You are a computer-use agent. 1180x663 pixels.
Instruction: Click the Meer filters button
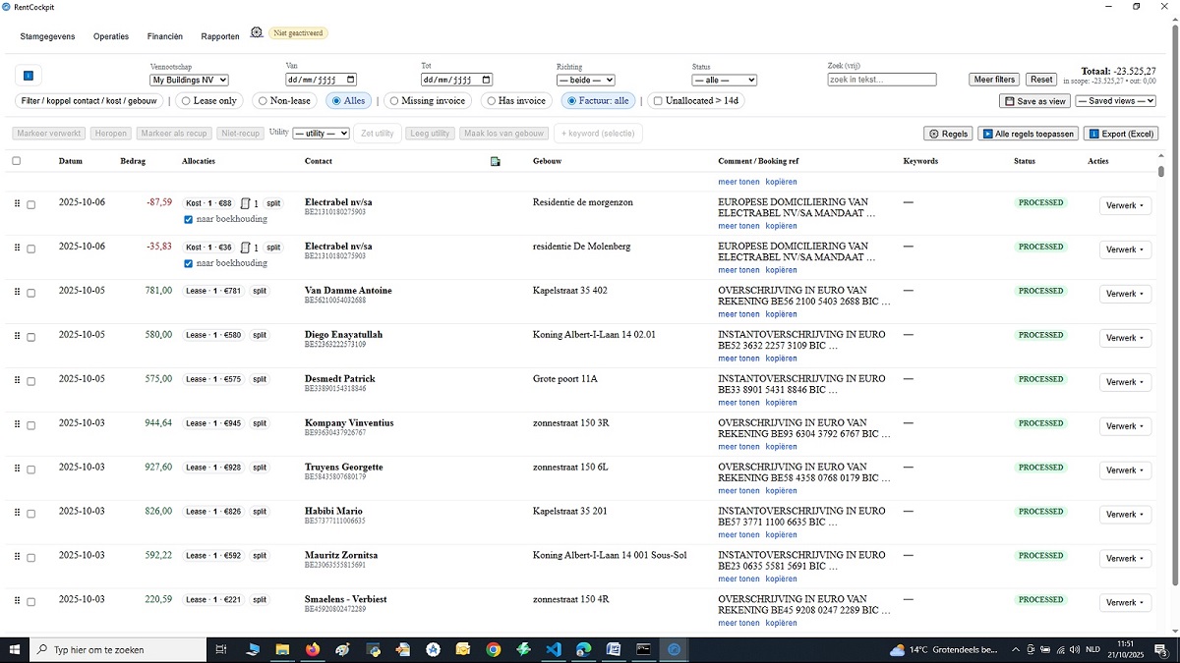993,80
